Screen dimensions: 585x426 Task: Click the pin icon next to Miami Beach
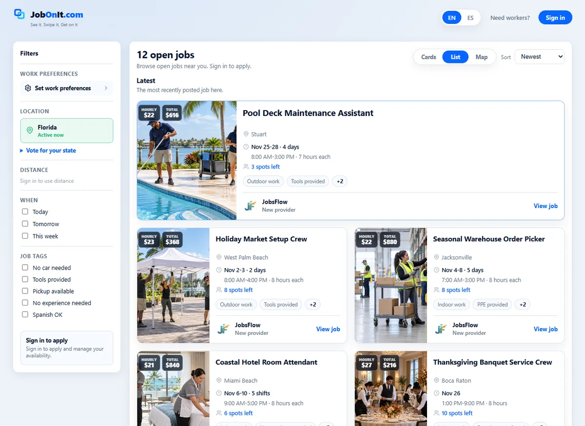219,381
